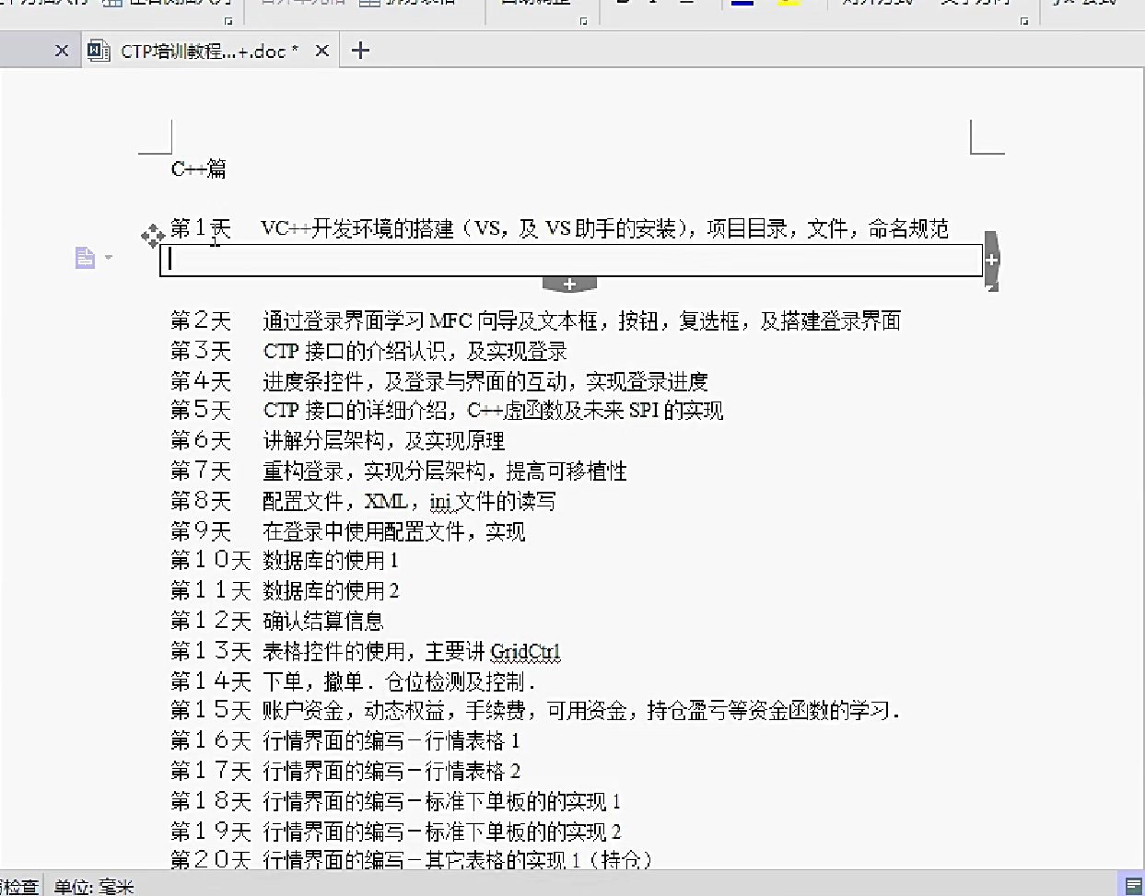Screen dimensions: 1145x896
Task: Click the 单位: 毫米 status bar item
Action: pos(94,887)
